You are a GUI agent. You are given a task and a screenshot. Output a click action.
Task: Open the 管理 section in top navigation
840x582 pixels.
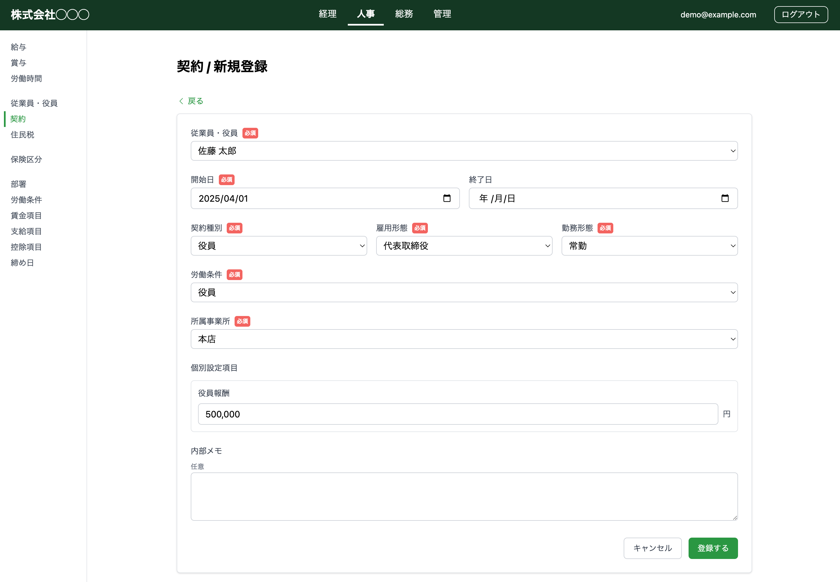tap(442, 14)
